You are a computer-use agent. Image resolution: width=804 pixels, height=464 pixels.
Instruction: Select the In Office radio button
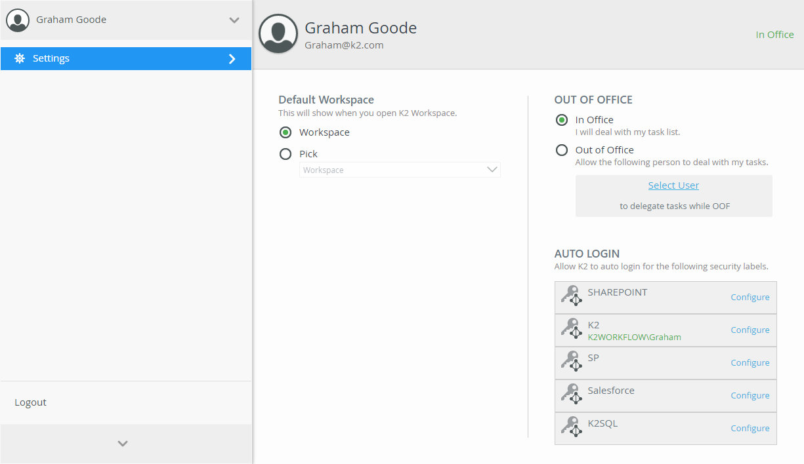562,120
